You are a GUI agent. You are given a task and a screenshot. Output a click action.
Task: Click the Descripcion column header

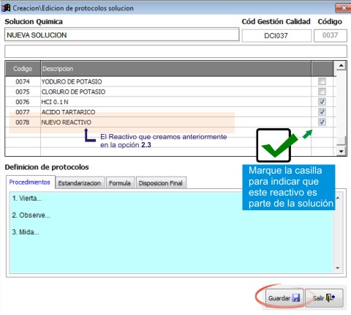175,69
